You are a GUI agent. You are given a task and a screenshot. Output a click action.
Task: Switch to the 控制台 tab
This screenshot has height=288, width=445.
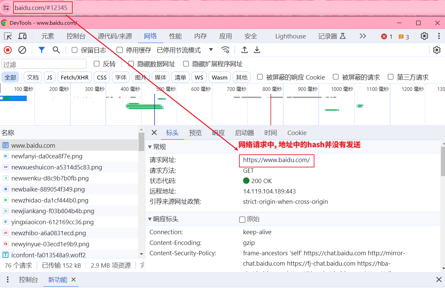[76, 36]
